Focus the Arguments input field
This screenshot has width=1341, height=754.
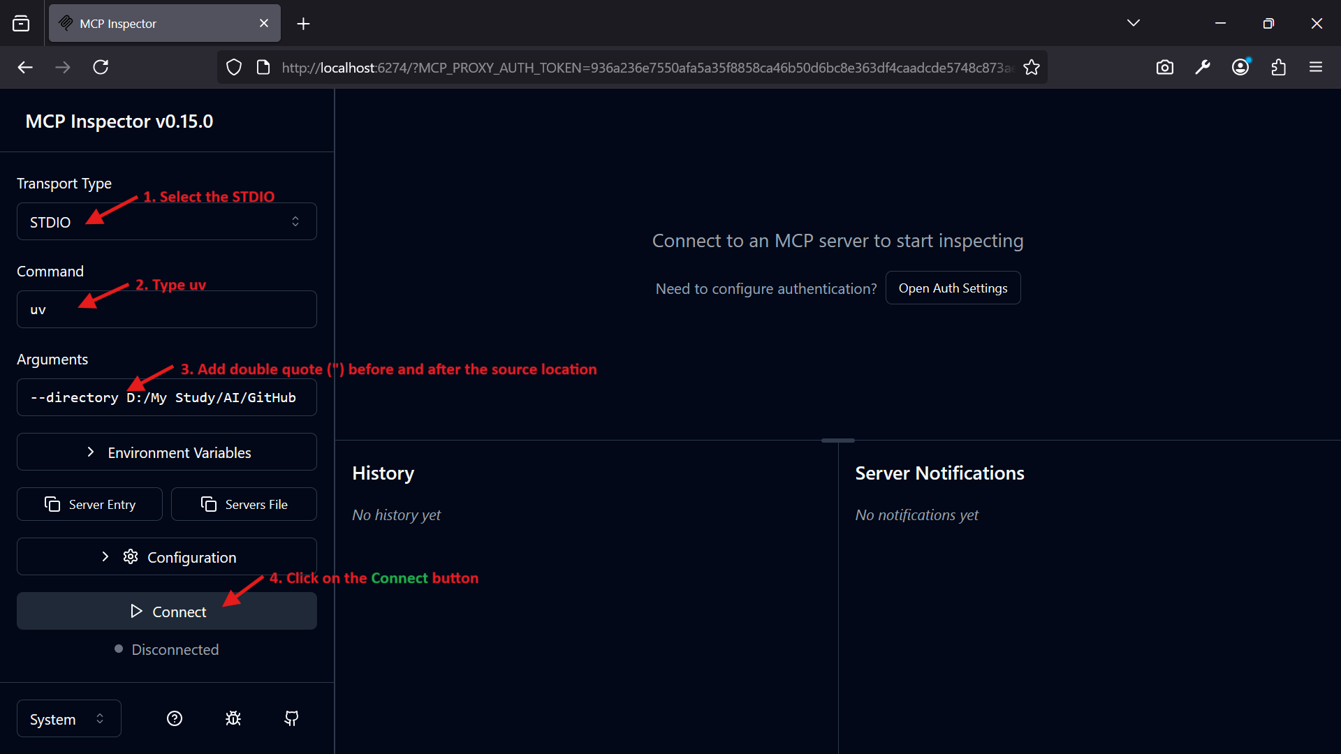click(x=167, y=397)
